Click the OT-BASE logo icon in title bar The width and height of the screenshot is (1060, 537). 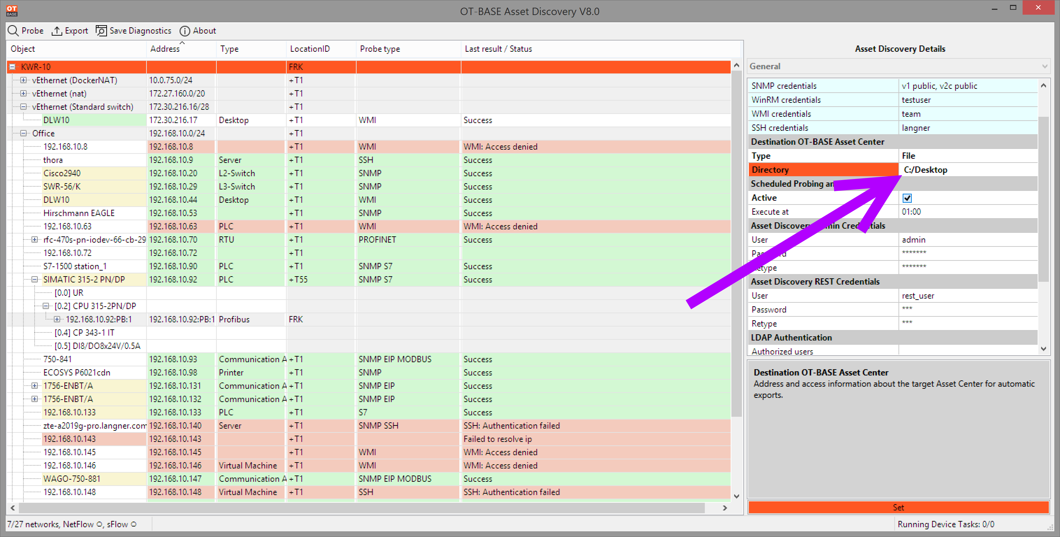click(x=12, y=11)
